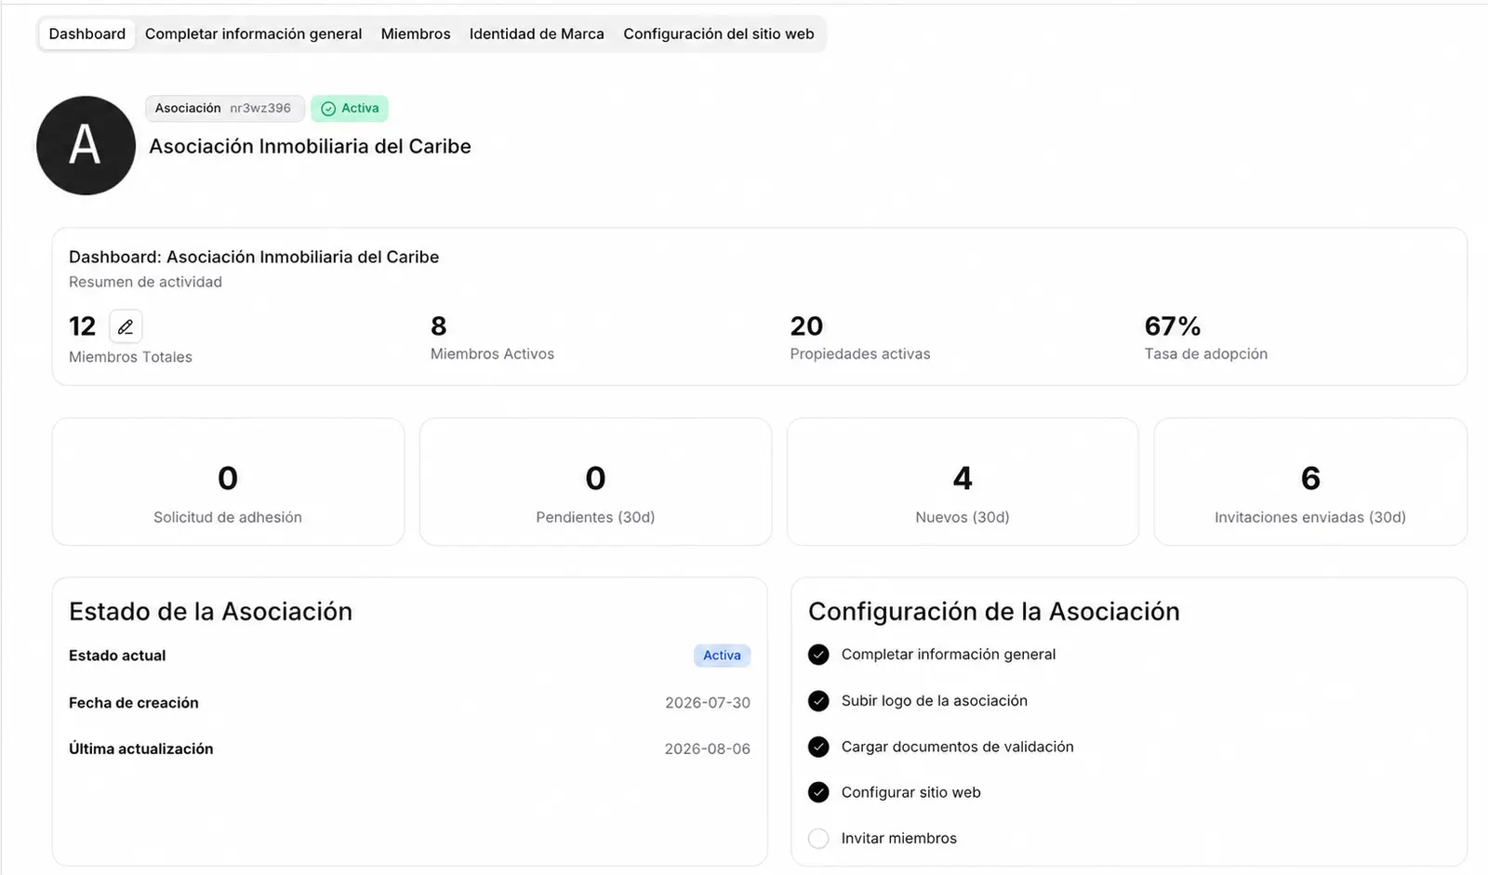Screen dimensions: 1488x875
Task: Click the Invitar miembros checklist label
Action: tap(899, 839)
